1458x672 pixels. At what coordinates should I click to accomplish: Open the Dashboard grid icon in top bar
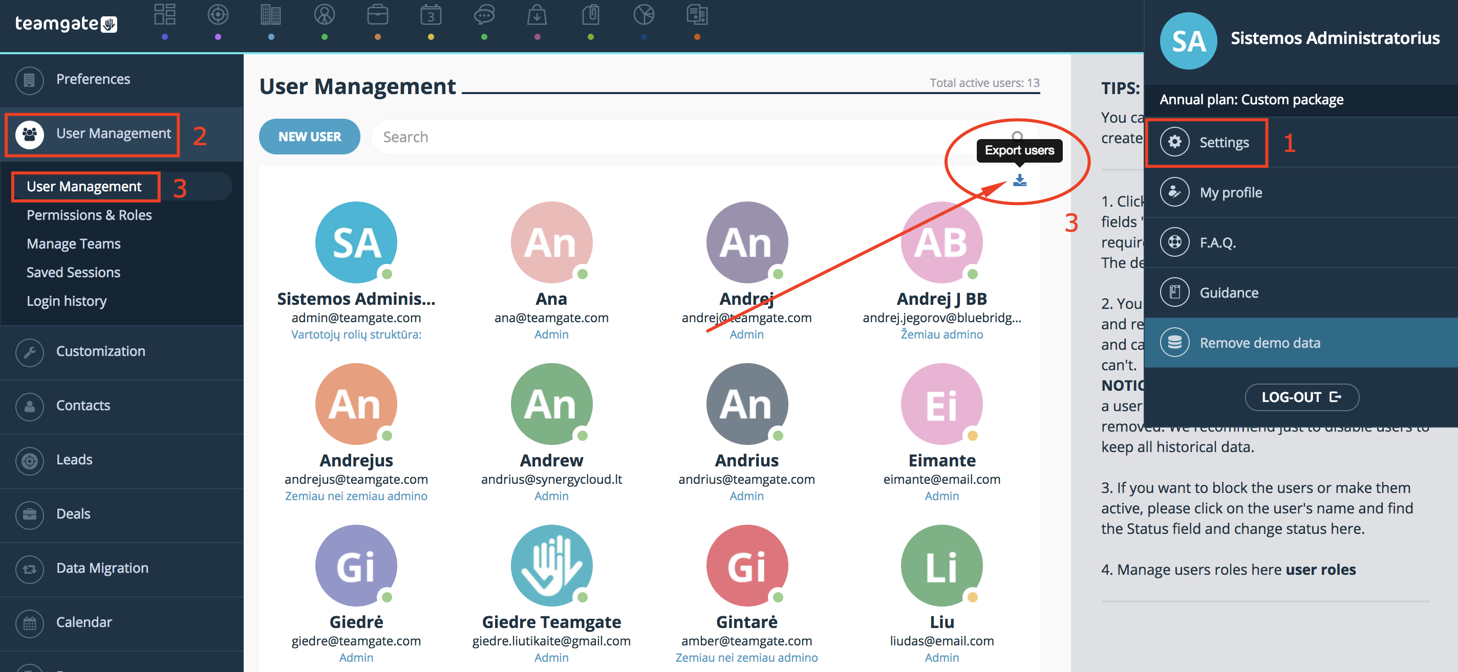coord(165,15)
